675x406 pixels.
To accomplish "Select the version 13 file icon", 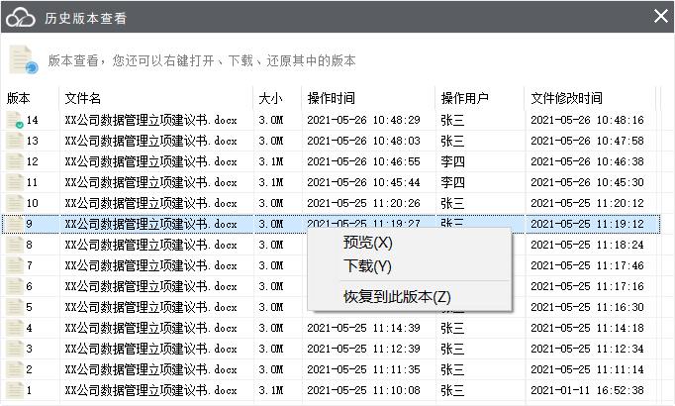I will (x=14, y=141).
